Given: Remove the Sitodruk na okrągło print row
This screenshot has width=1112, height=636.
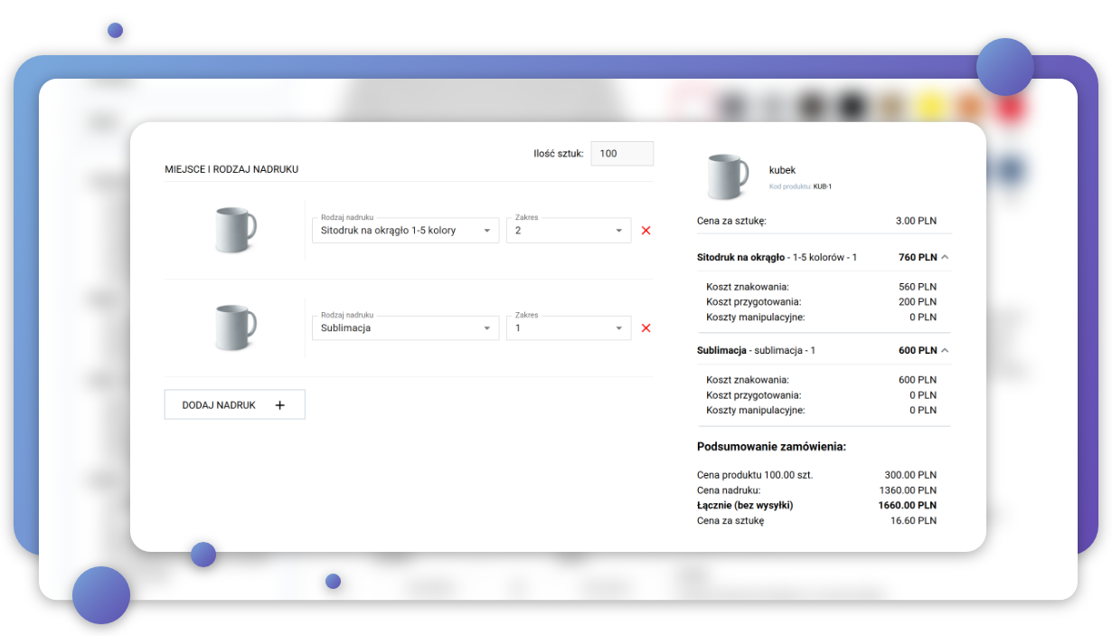Looking at the screenshot, I should click(x=646, y=231).
